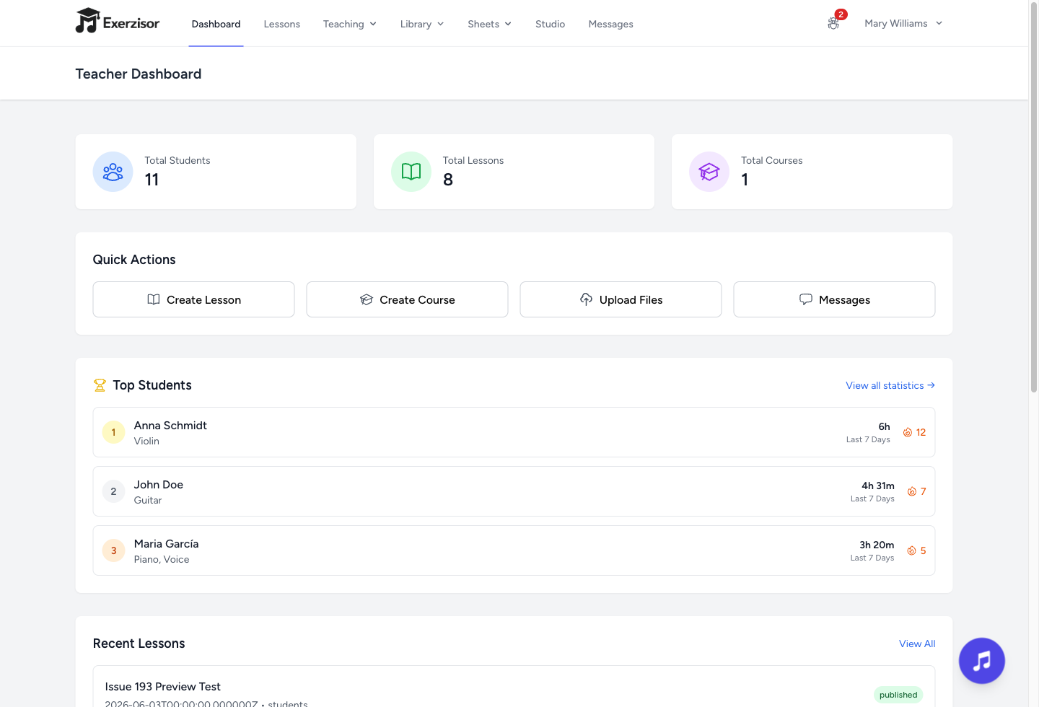Screen dimensions: 1039x707
Task: Click the Create Course button
Action: coord(407,299)
